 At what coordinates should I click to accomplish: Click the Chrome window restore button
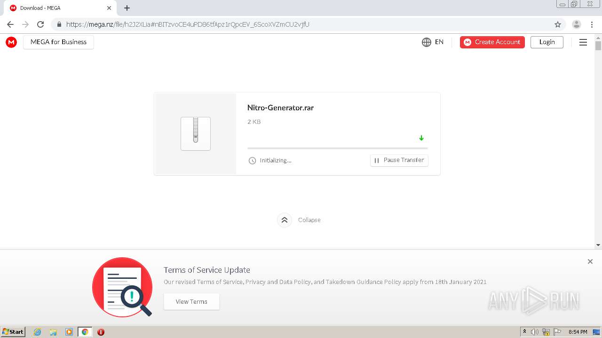[574, 4]
